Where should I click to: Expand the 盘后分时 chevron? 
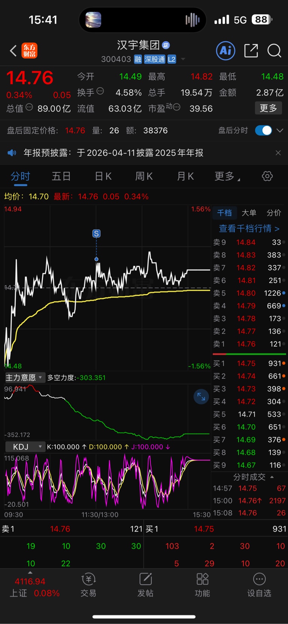(x=280, y=130)
